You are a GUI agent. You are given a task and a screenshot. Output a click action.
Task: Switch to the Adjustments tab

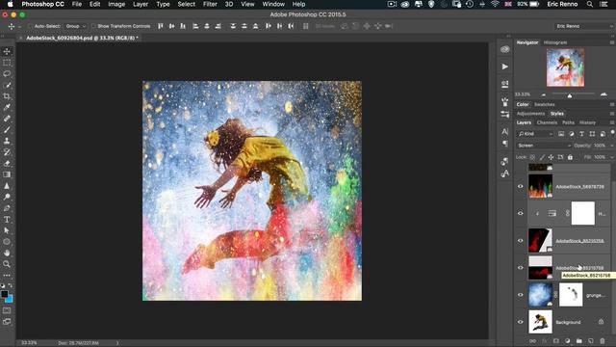[530, 114]
